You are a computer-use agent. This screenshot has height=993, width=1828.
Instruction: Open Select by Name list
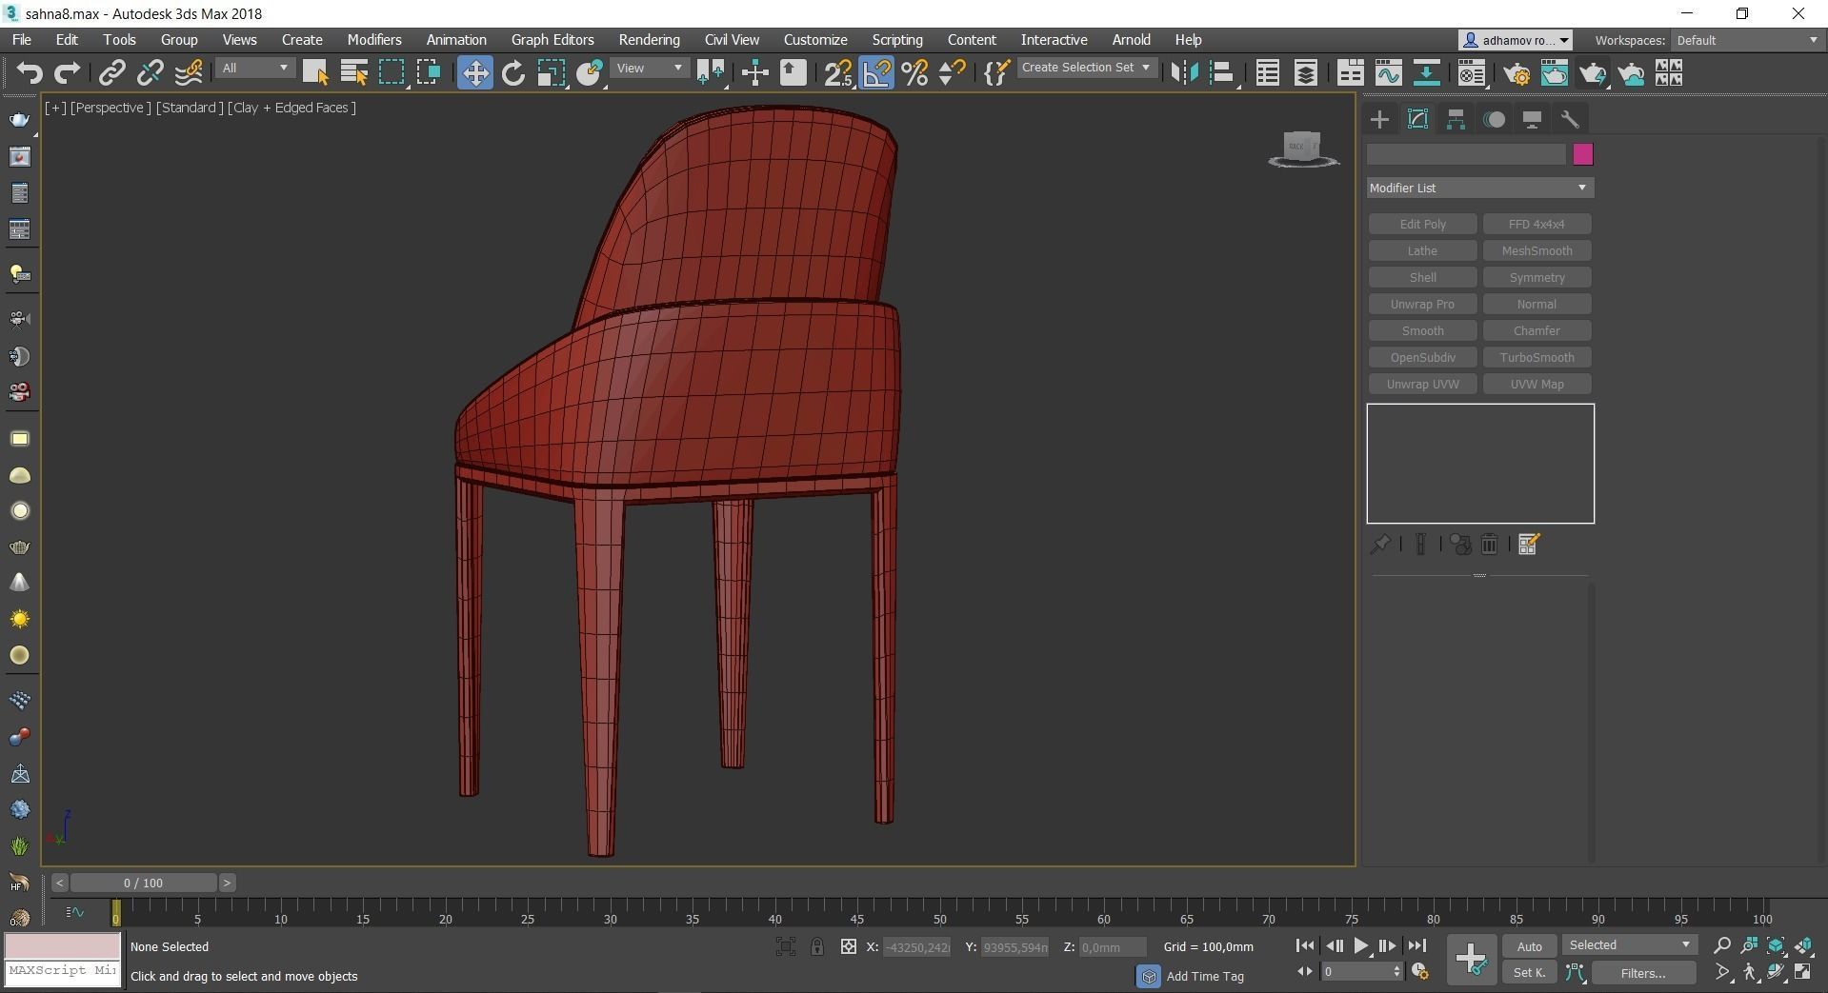pyautogui.click(x=353, y=73)
